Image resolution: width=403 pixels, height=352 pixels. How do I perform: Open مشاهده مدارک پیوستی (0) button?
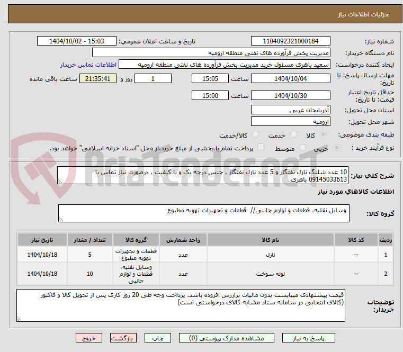click(x=227, y=338)
